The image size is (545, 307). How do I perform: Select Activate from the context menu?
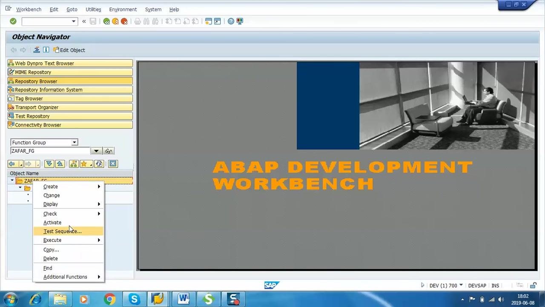click(x=52, y=223)
